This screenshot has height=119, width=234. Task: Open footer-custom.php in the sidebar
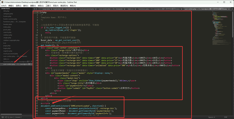click(x=10, y=19)
